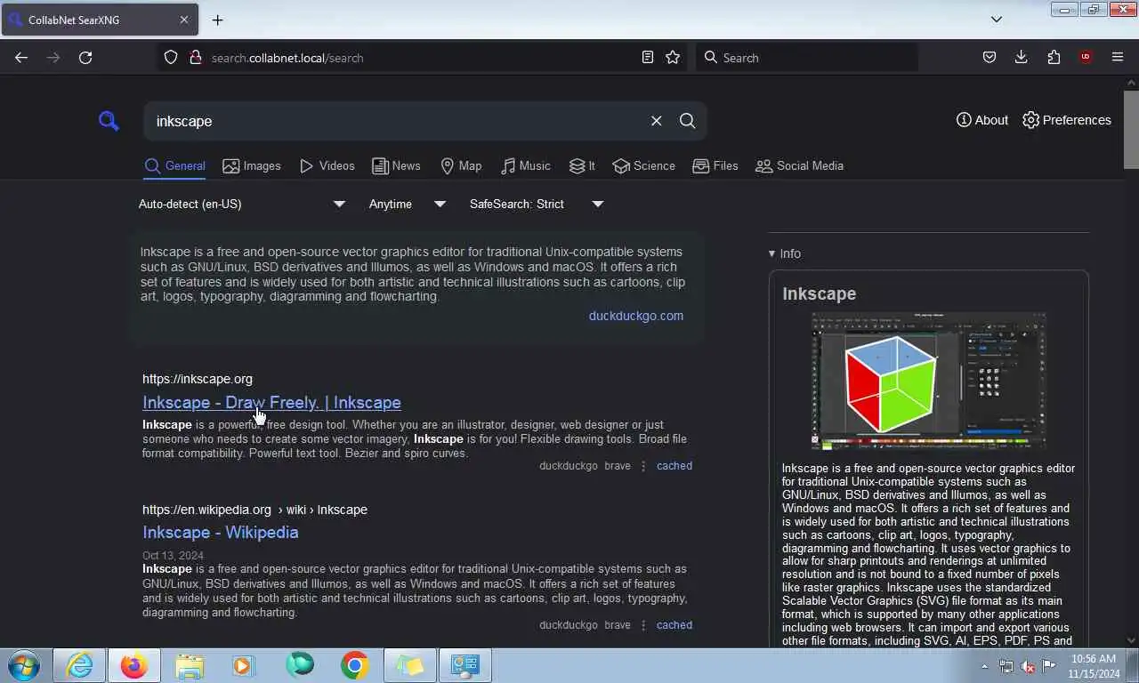Image resolution: width=1139 pixels, height=683 pixels.
Task: Open the Windows Start menu
Action: pyautogui.click(x=24, y=665)
